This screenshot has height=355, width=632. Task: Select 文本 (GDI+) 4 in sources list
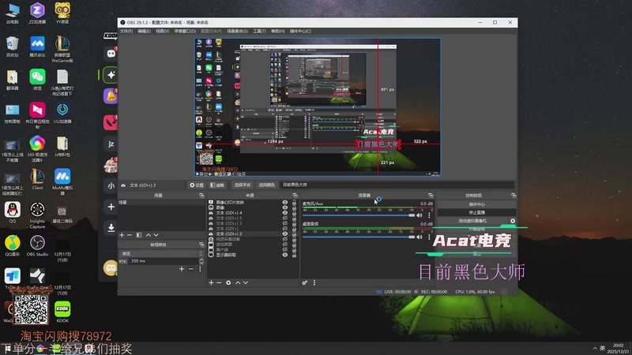pyautogui.click(x=229, y=213)
